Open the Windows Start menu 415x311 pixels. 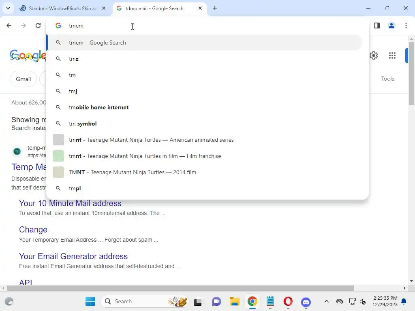pos(90,301)
